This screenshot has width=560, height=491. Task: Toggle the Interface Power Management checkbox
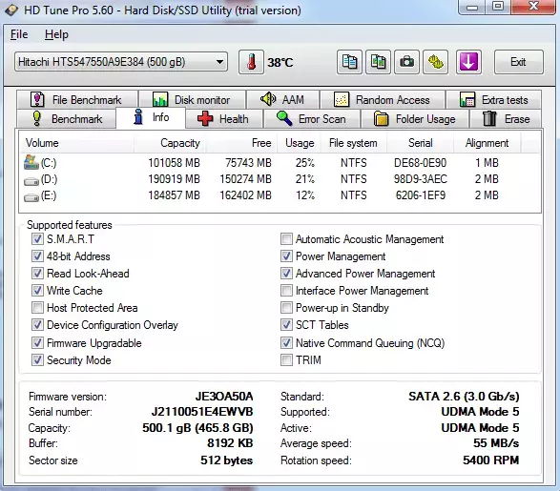coord(286,290)
